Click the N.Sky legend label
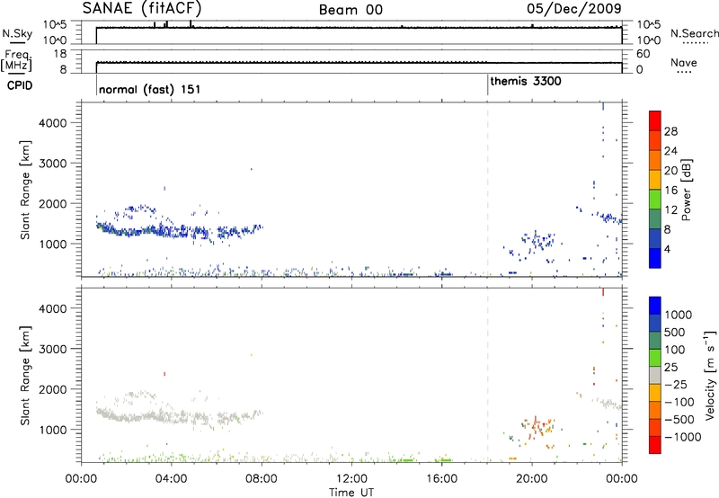The image size is (719, 498). click(x=17, y=33)
